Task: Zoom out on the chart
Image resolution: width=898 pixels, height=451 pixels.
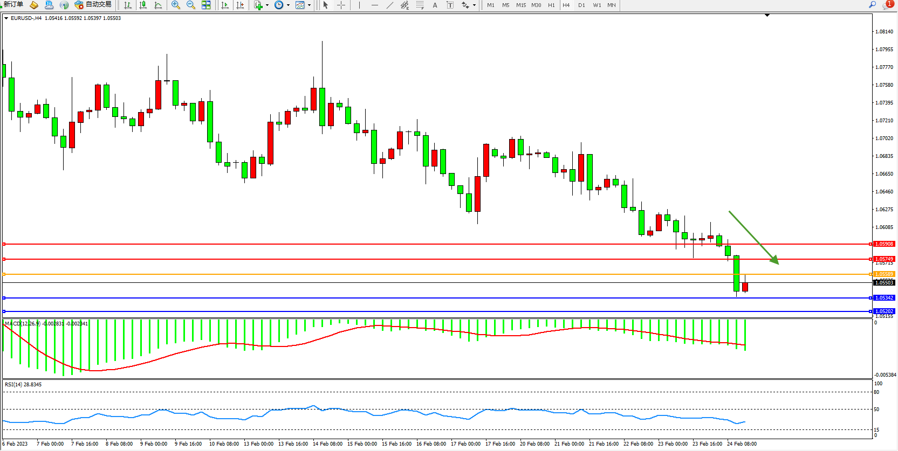Action: [191, 5]
